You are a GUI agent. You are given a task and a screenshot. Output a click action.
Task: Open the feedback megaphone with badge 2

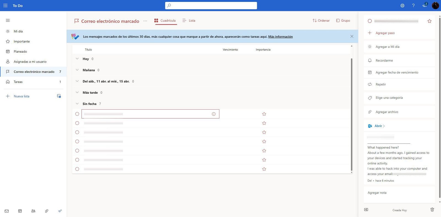(x=425, y=5)
